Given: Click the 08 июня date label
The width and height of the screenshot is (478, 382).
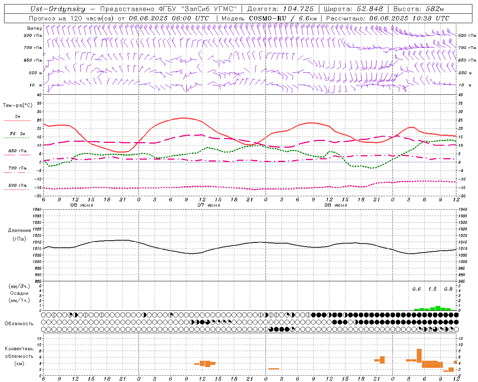Looking at the screenshot, I should point(336,205).
